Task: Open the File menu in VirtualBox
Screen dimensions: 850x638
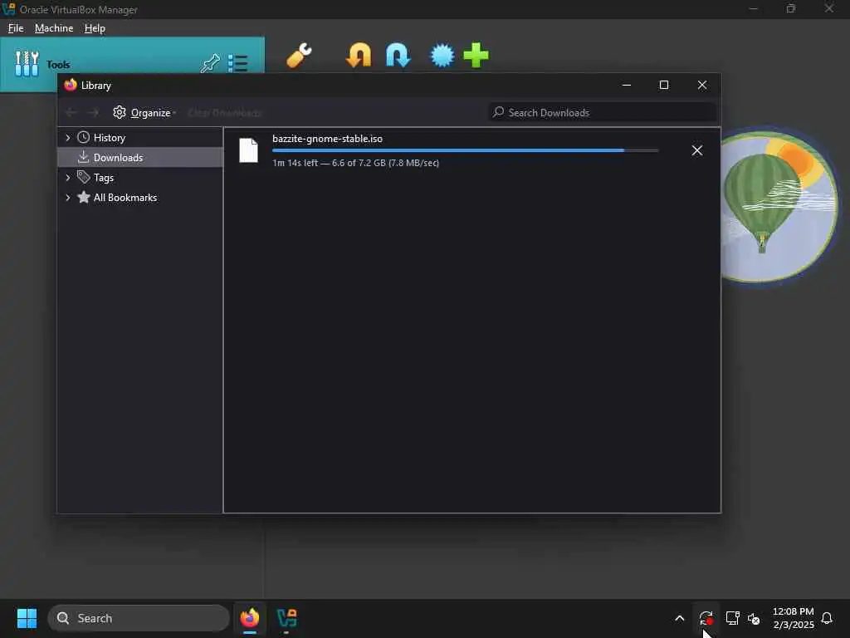Action: click(16, 28)
